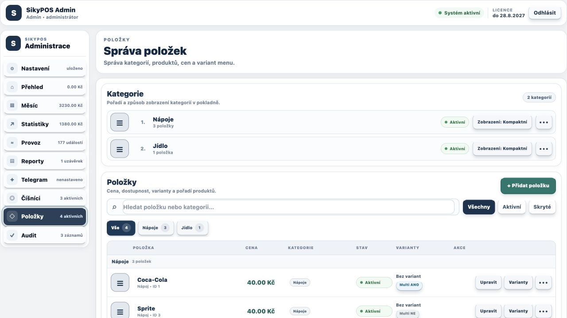Click the Odhlásit button
Image resolution: width=567 pixels, height=318 pixels.
click(x=544, y=13)
